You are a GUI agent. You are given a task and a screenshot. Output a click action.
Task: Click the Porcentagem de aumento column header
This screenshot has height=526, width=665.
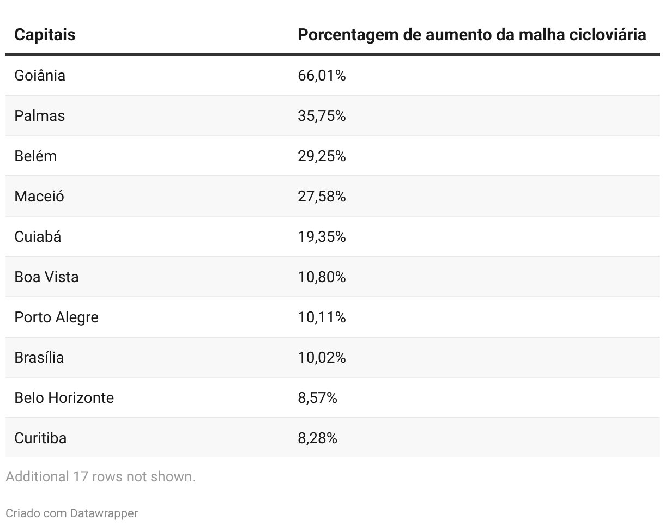471,35
